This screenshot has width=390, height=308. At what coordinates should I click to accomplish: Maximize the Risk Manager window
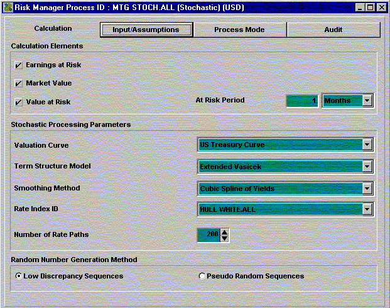pyautogui.click(x=371, y=7)
